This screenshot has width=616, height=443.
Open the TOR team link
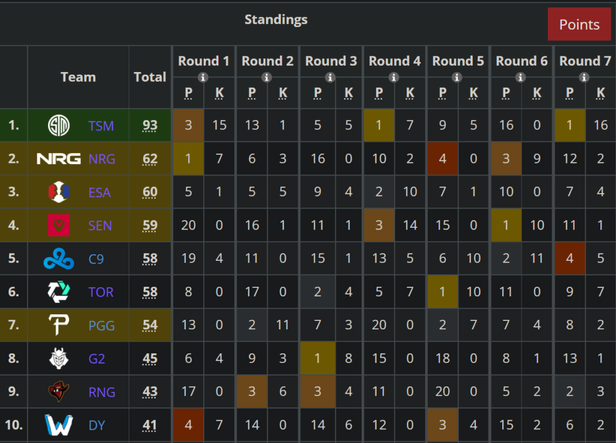(101, 292)
